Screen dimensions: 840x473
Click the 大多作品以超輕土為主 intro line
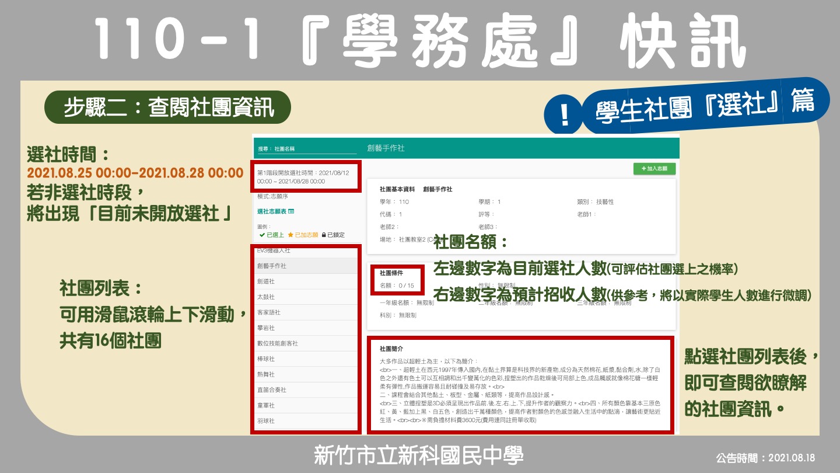[428, 361]
